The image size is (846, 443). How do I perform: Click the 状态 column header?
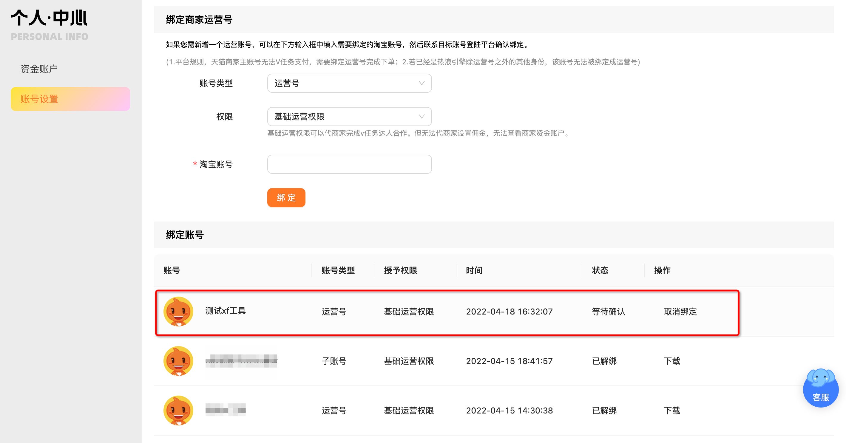click(600, 270)
